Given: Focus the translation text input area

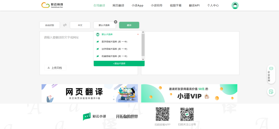Looking at the screenshot, I should [x=89, y=53].
